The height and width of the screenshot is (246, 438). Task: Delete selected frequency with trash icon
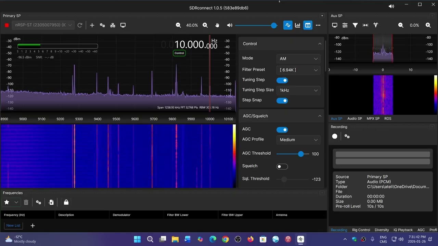pos(26,202)
